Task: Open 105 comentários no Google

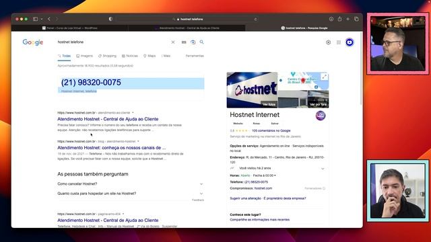Action: 271,130
